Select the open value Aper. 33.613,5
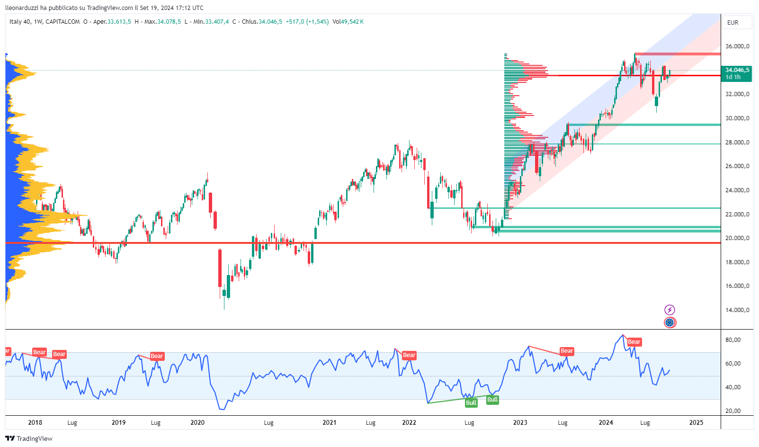Image resolution: width=759 pixels, height=447 pixels. tap(107, 22)
